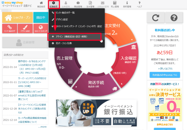Viewport: 187px width, 130px height.
Task: Click the ショップオープン house button
Action: pos(17,17)
